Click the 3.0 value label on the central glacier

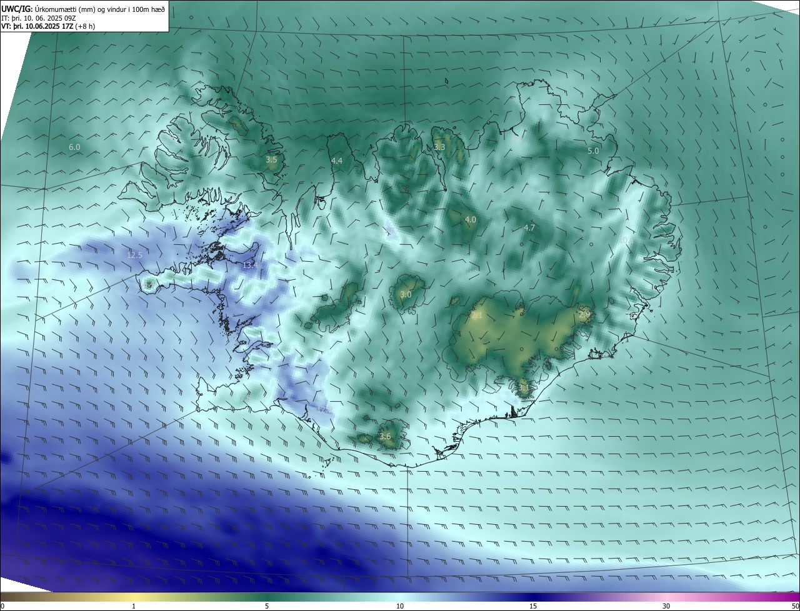point(406,295)
